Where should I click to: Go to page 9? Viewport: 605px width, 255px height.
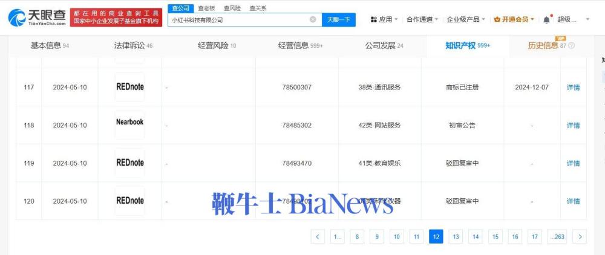(376, 236)
